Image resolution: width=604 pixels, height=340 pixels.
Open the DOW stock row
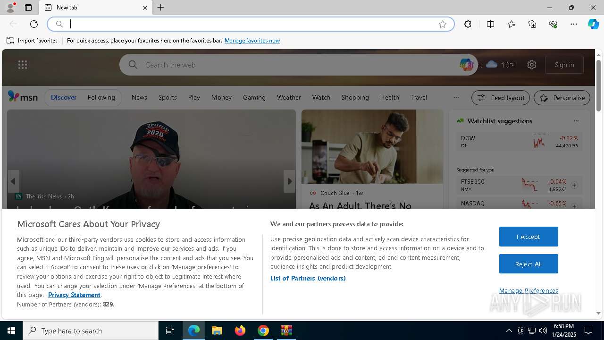(520, 142)
